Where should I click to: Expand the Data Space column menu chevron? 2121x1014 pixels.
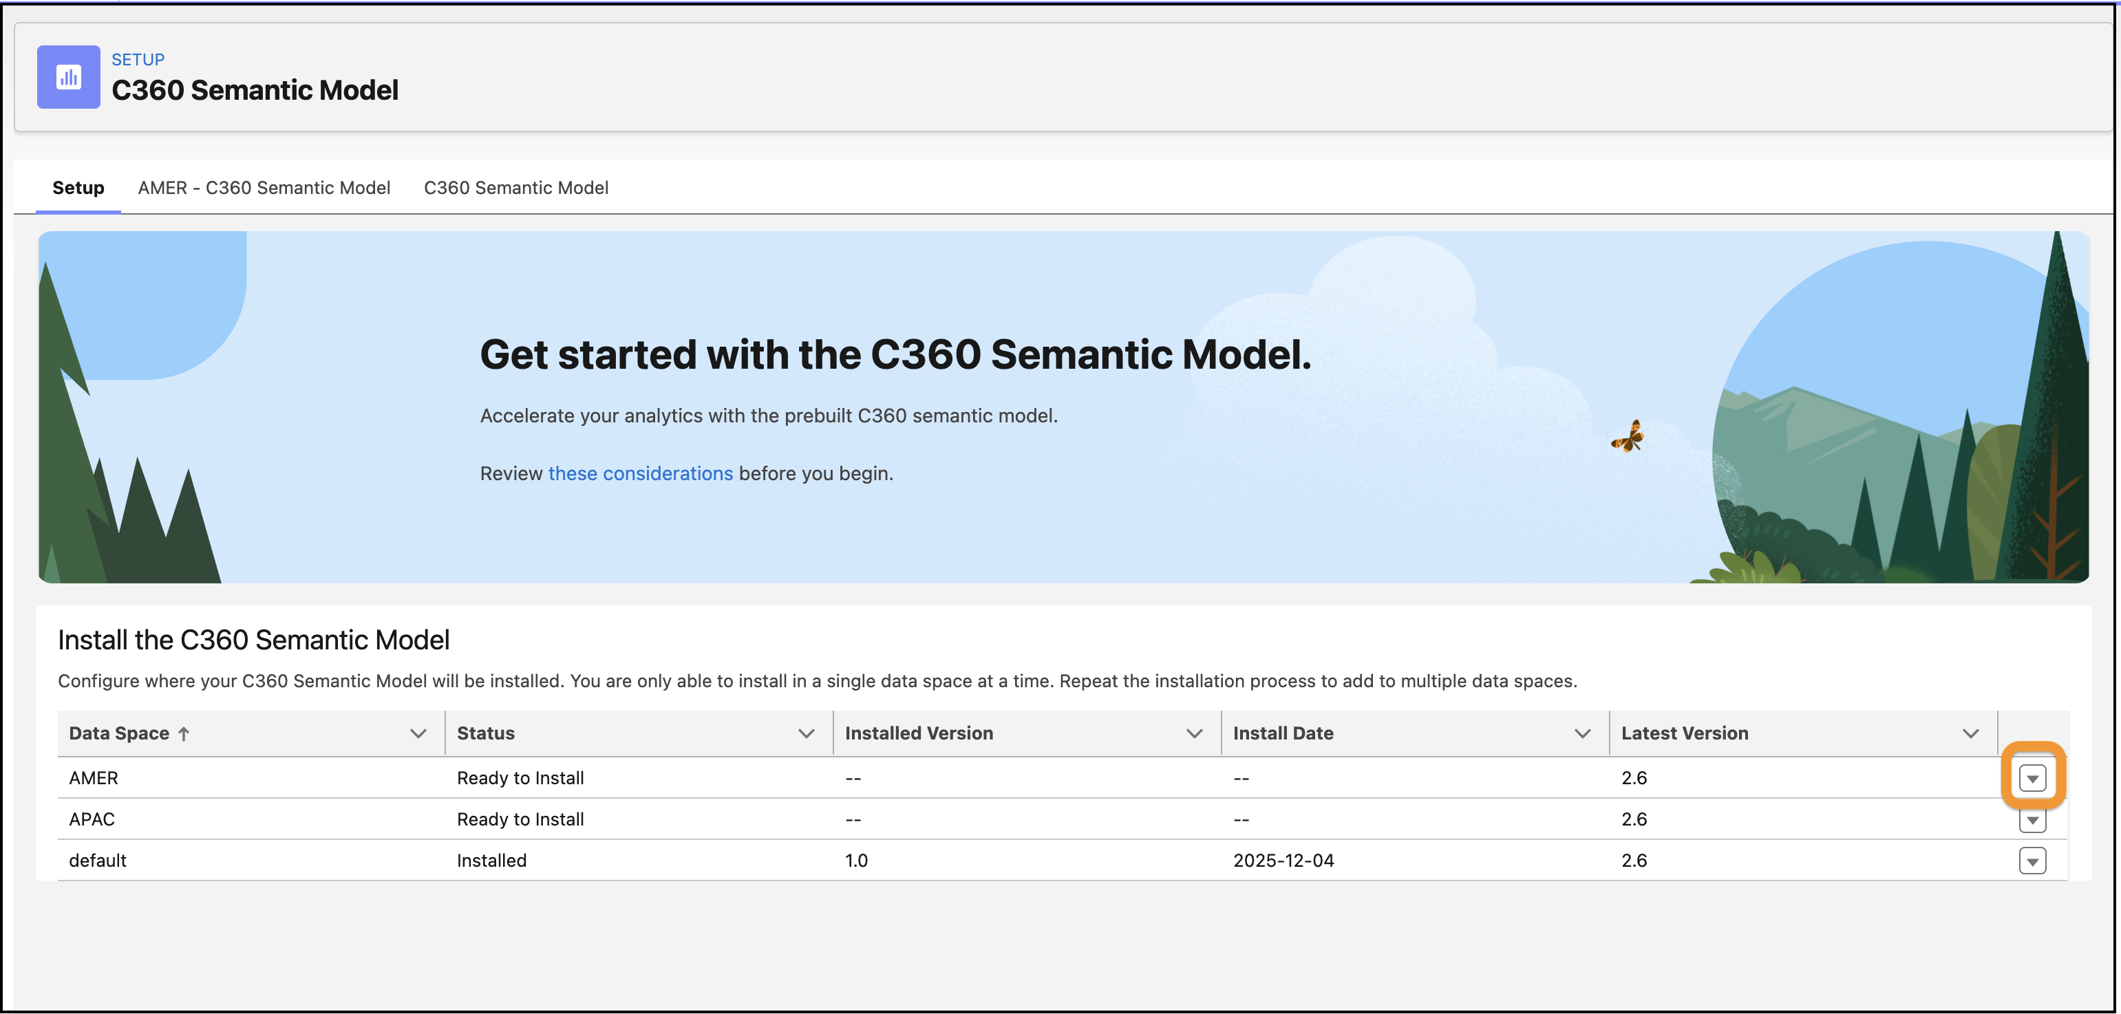tap(418, 733)
